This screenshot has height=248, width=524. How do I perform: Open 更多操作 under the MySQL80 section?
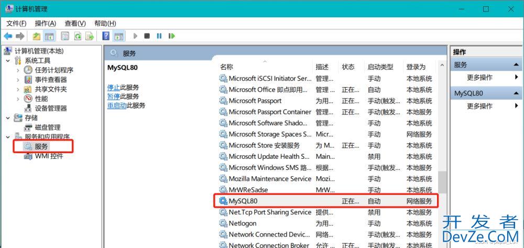pyautogui.click(x=479, y=106)
